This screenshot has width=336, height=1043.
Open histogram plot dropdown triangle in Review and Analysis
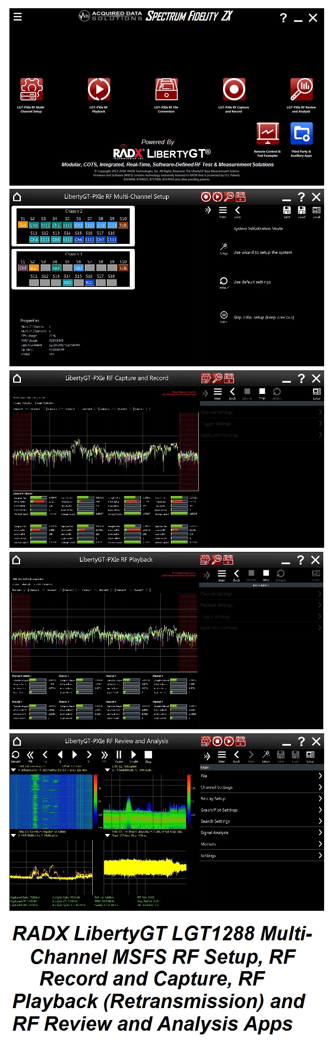[x=107, y=770]
